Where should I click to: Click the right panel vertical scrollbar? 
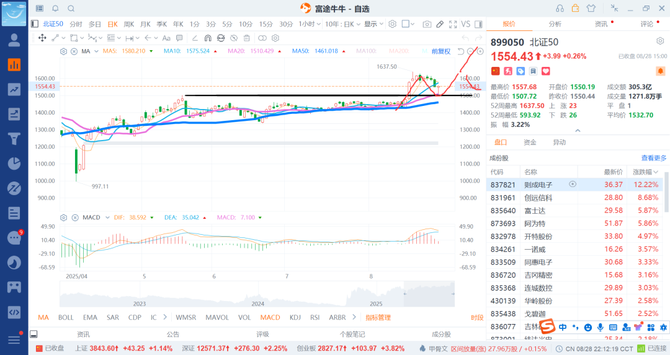pyautogui.click(x=666, y=193)
